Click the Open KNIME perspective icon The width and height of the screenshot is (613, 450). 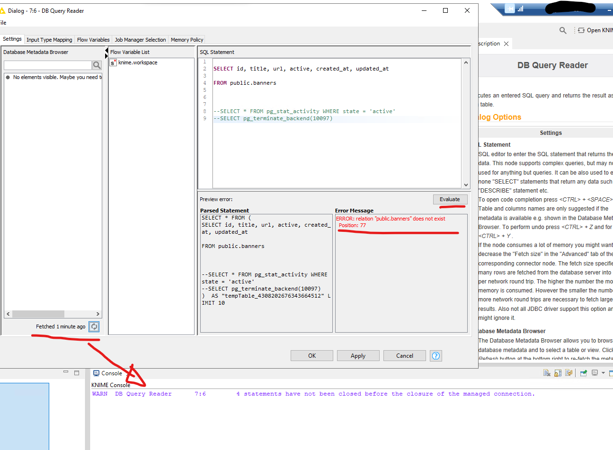[581, 30]
